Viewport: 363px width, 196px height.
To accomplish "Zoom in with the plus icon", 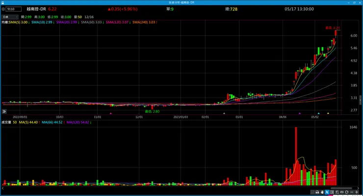I will click(357, 192).
